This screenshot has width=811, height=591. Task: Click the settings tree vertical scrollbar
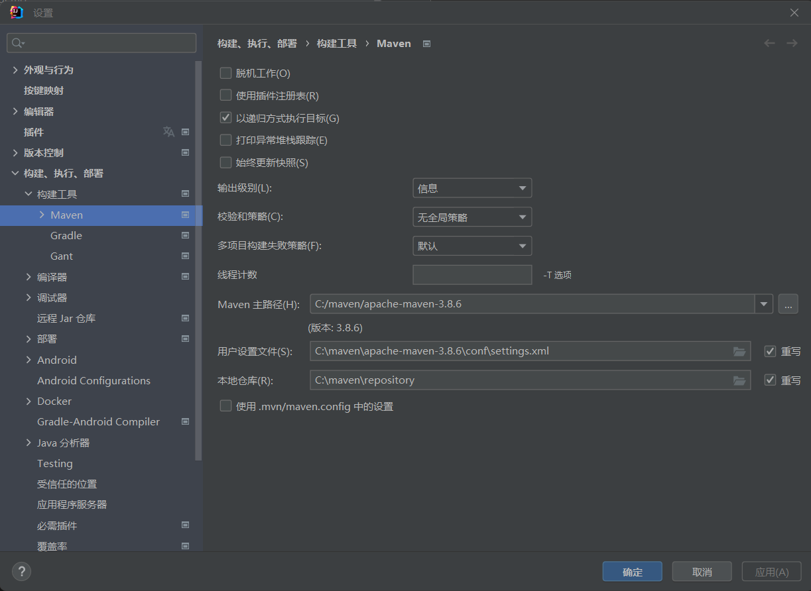(198, 260)
